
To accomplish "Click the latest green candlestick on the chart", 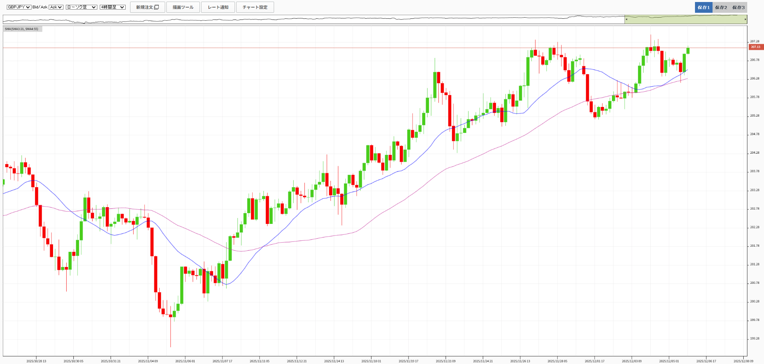I will click(x=688, y=51).
